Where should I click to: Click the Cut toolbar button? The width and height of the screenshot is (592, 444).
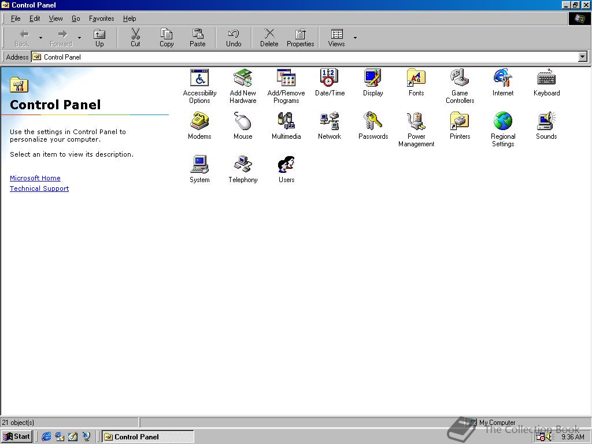pyautogui.click(x=135, y=38)
